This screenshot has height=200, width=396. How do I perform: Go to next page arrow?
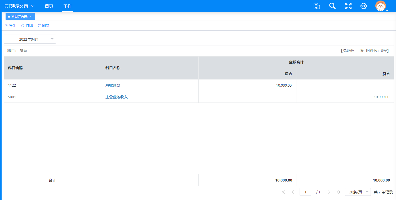pyautogui.click(x=329, y=192)
